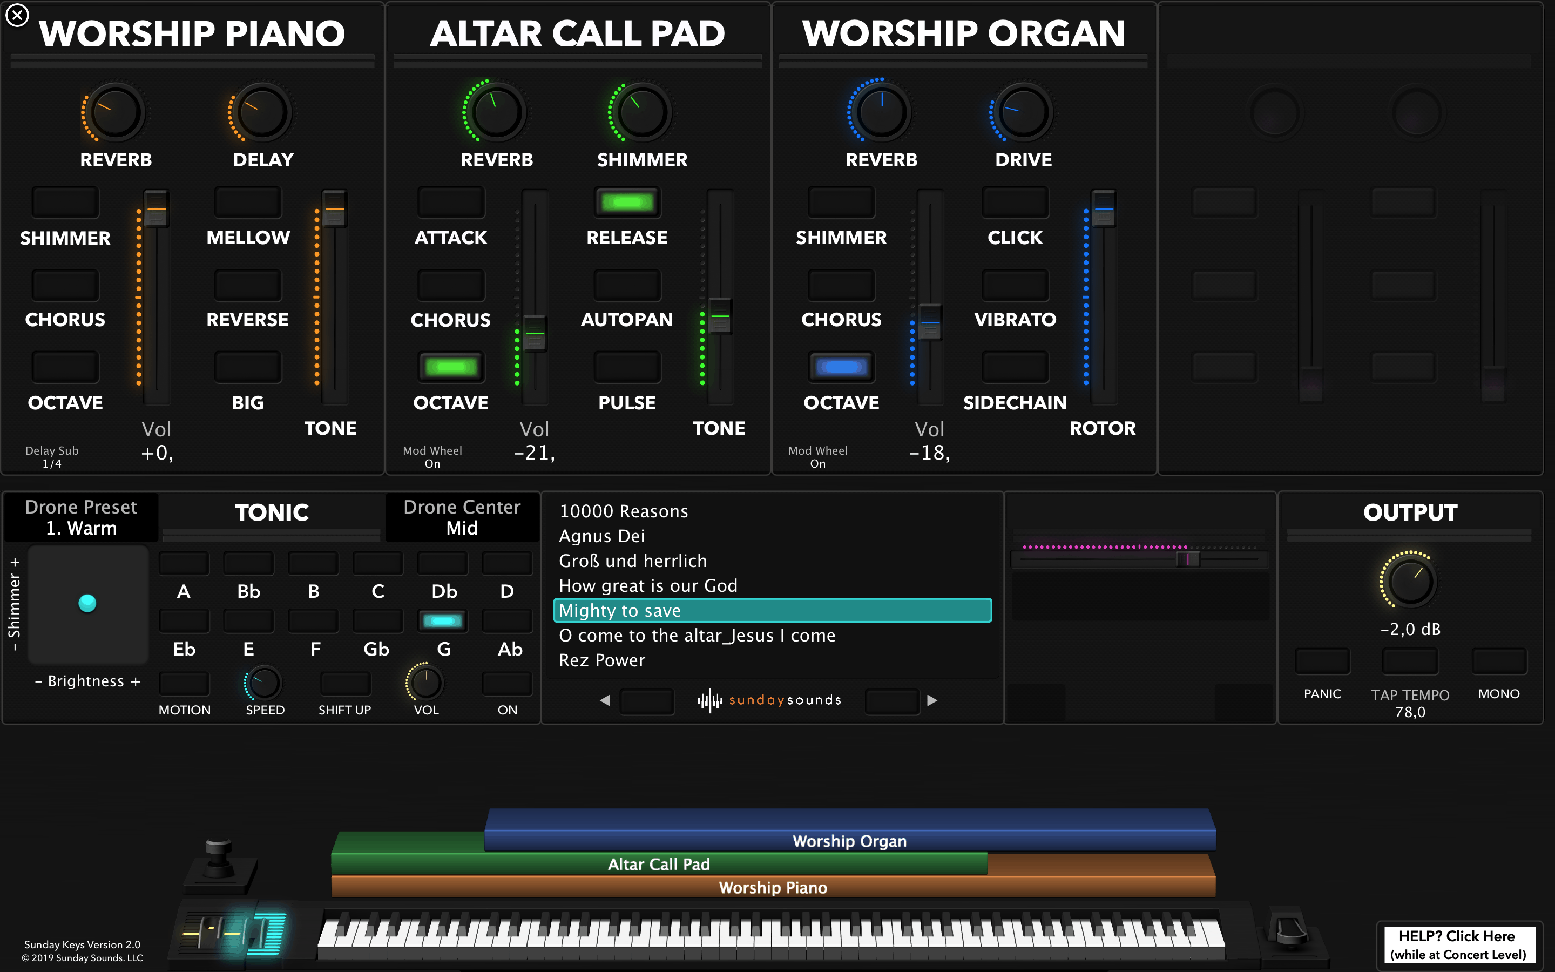
Task: Click the pink horizontal slider handle
Action: tap(1188, 559)
